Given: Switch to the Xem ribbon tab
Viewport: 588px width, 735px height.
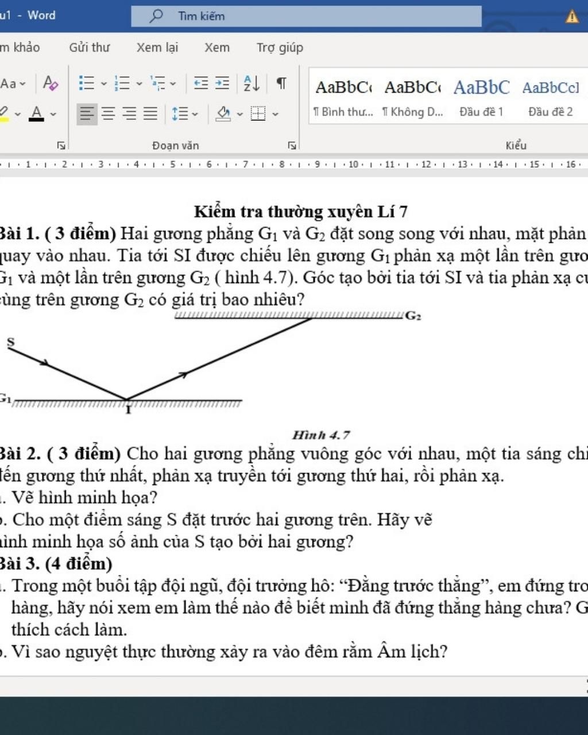Looking at the screenshot, I should [x=217, y=48].
